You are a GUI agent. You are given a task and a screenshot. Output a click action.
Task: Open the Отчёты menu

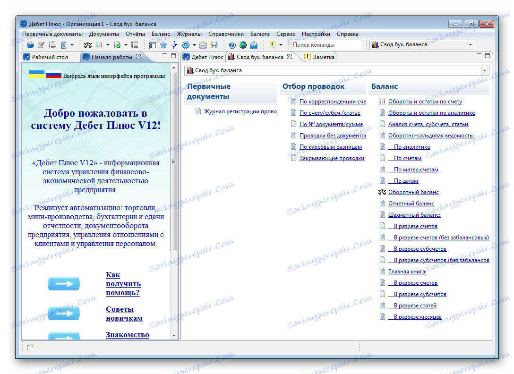click(x=136, y=34)
